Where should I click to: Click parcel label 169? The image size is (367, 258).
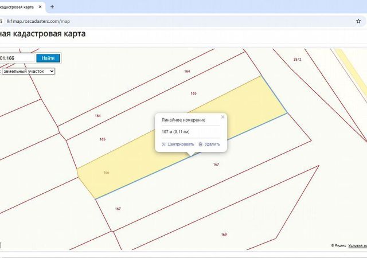tap(224, 234)
